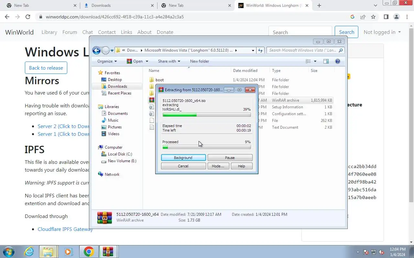Open Chrome tab search chevron
This screenshot has width=414, height=258.
click(x=376, y=5)
